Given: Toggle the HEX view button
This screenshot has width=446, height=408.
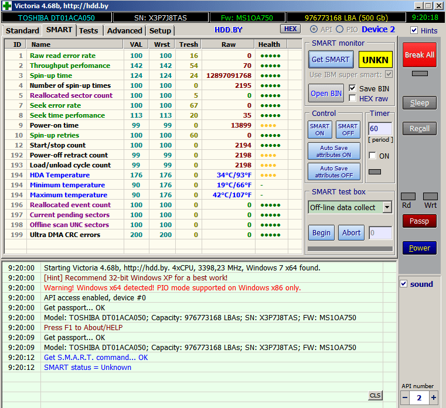Looking at the screenshot, I should coord(291,29).
